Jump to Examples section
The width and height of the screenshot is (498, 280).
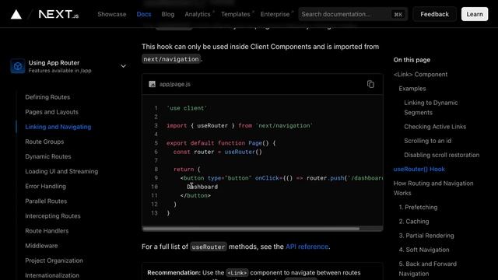coord(412,89)
